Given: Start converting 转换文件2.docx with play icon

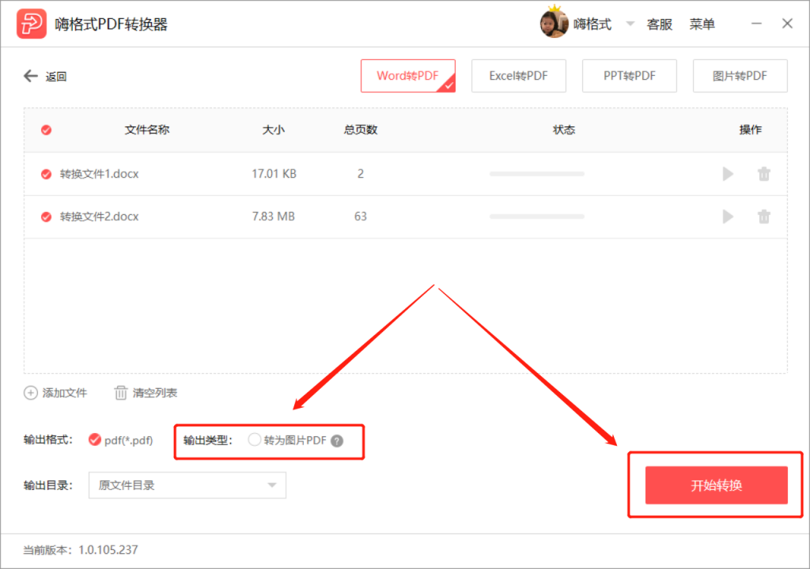Looking at the screenshot, I should click(x=728, y=217).
